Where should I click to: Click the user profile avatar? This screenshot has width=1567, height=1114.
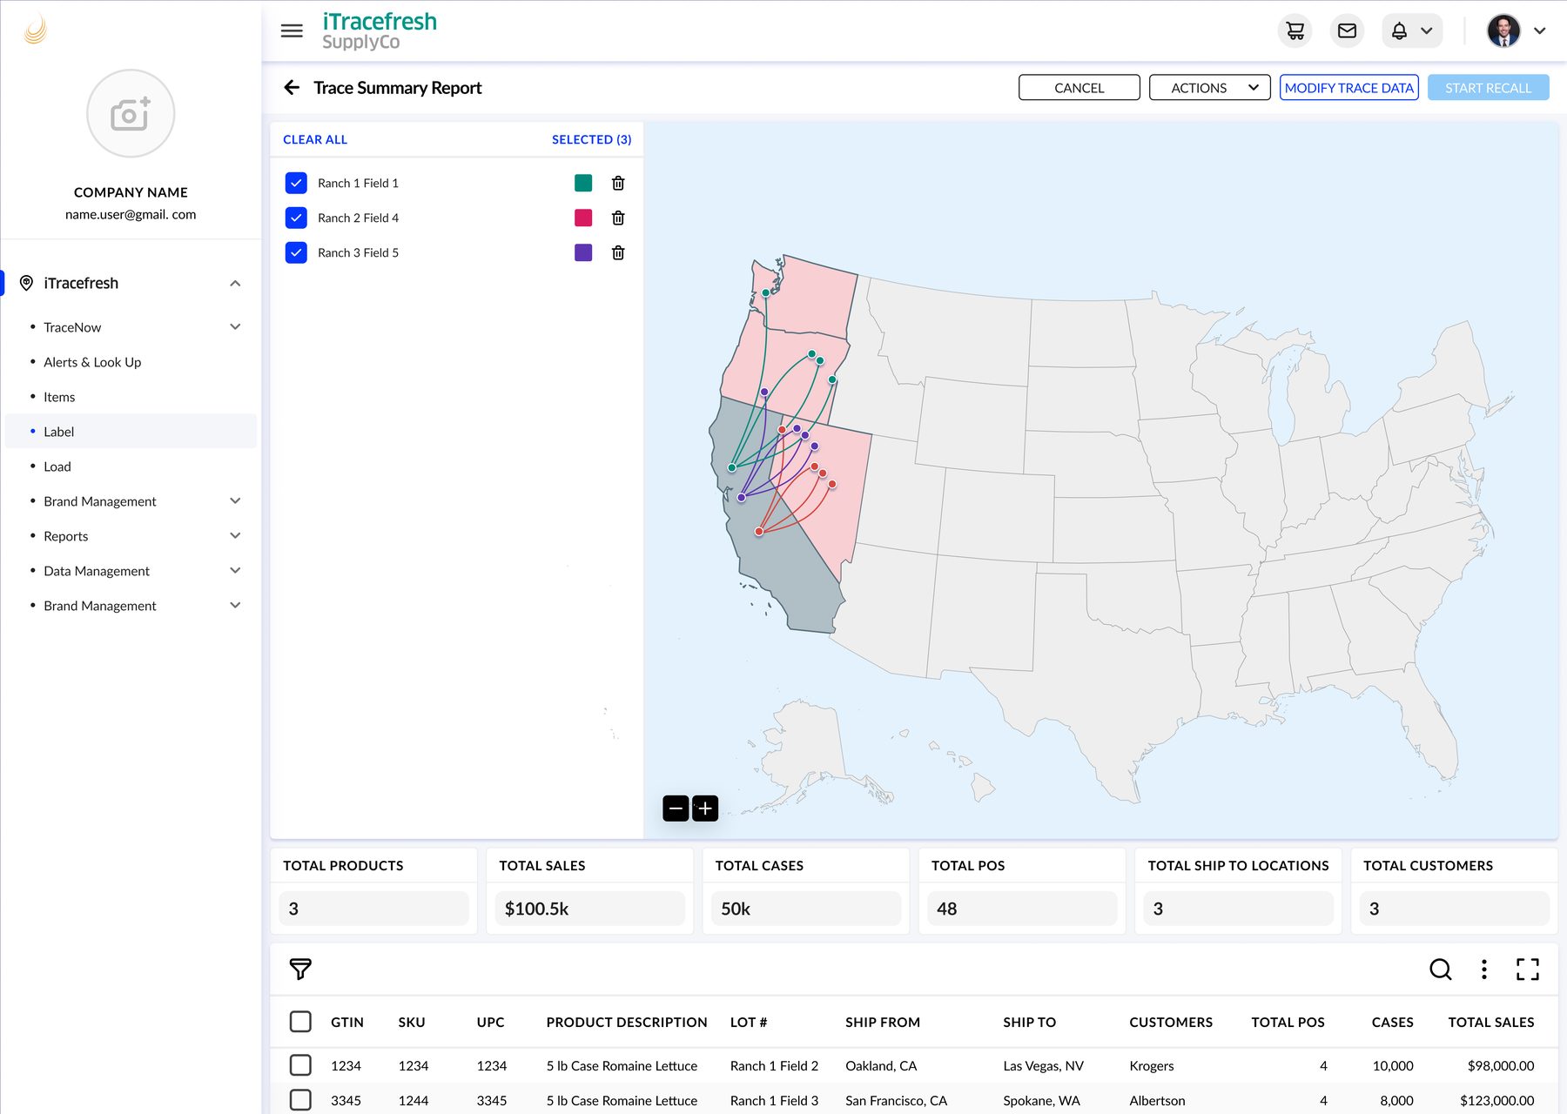point(1503,31)
